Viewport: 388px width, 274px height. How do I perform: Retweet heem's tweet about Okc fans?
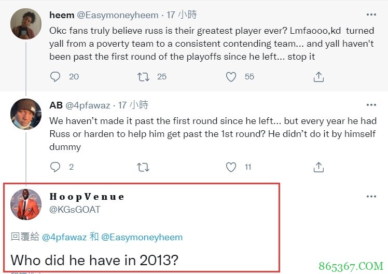tap(144, 77)
